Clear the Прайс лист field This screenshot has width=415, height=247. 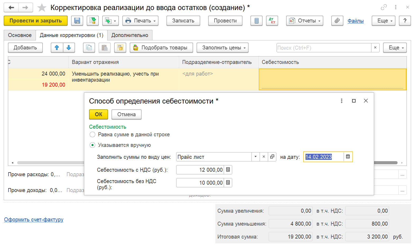(264, 157)
